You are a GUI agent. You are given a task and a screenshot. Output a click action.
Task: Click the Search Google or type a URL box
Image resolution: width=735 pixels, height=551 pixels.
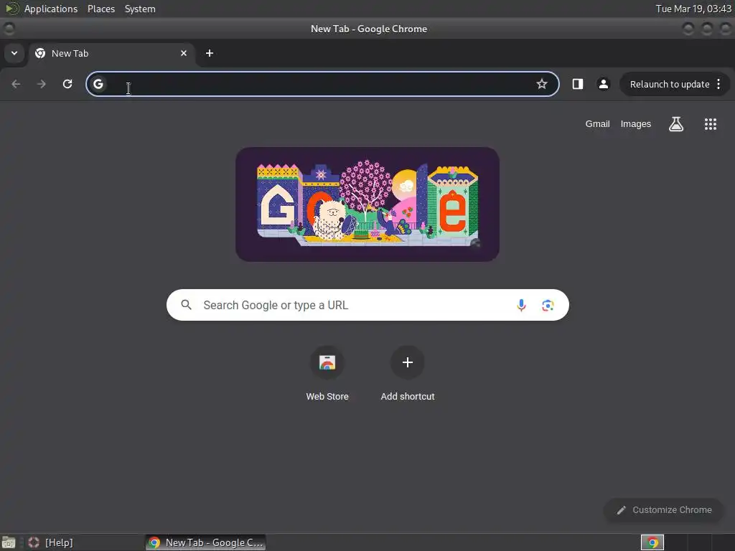tap(367, 305)
